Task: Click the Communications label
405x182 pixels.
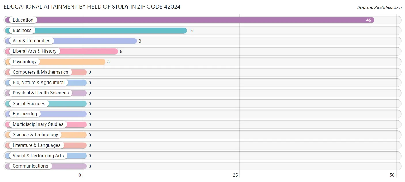Action: tap(30, 166)
